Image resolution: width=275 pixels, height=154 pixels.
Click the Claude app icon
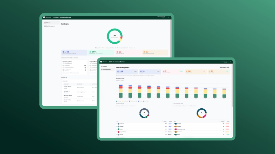(119, 135)
